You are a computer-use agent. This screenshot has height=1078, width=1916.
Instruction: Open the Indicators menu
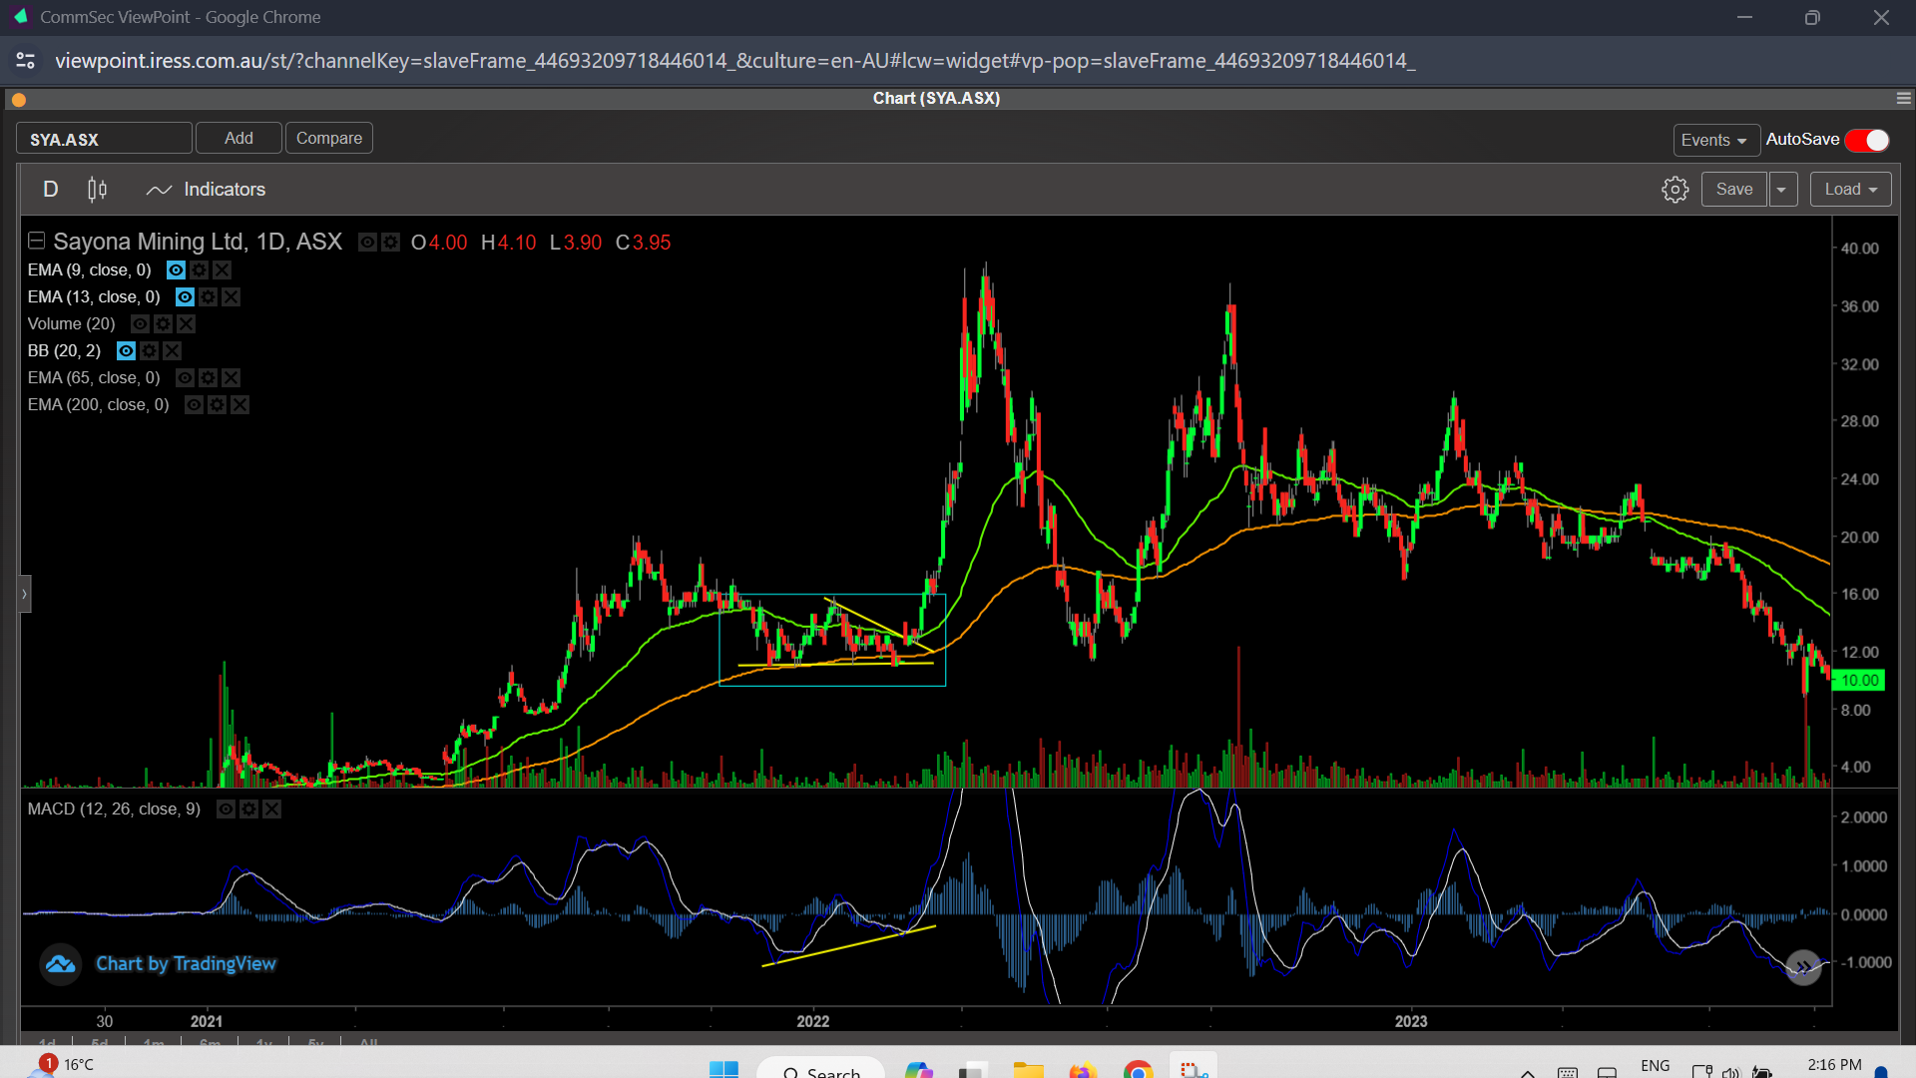tap(206, 190)
